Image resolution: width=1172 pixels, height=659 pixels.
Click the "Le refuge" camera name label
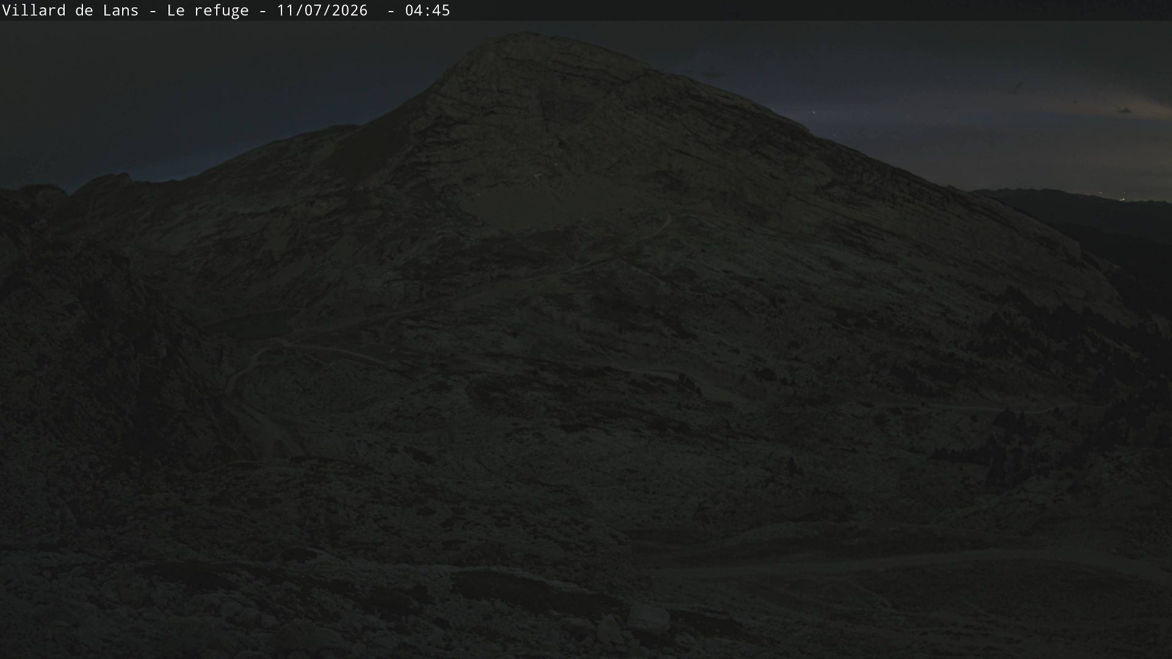coord(208,10)
